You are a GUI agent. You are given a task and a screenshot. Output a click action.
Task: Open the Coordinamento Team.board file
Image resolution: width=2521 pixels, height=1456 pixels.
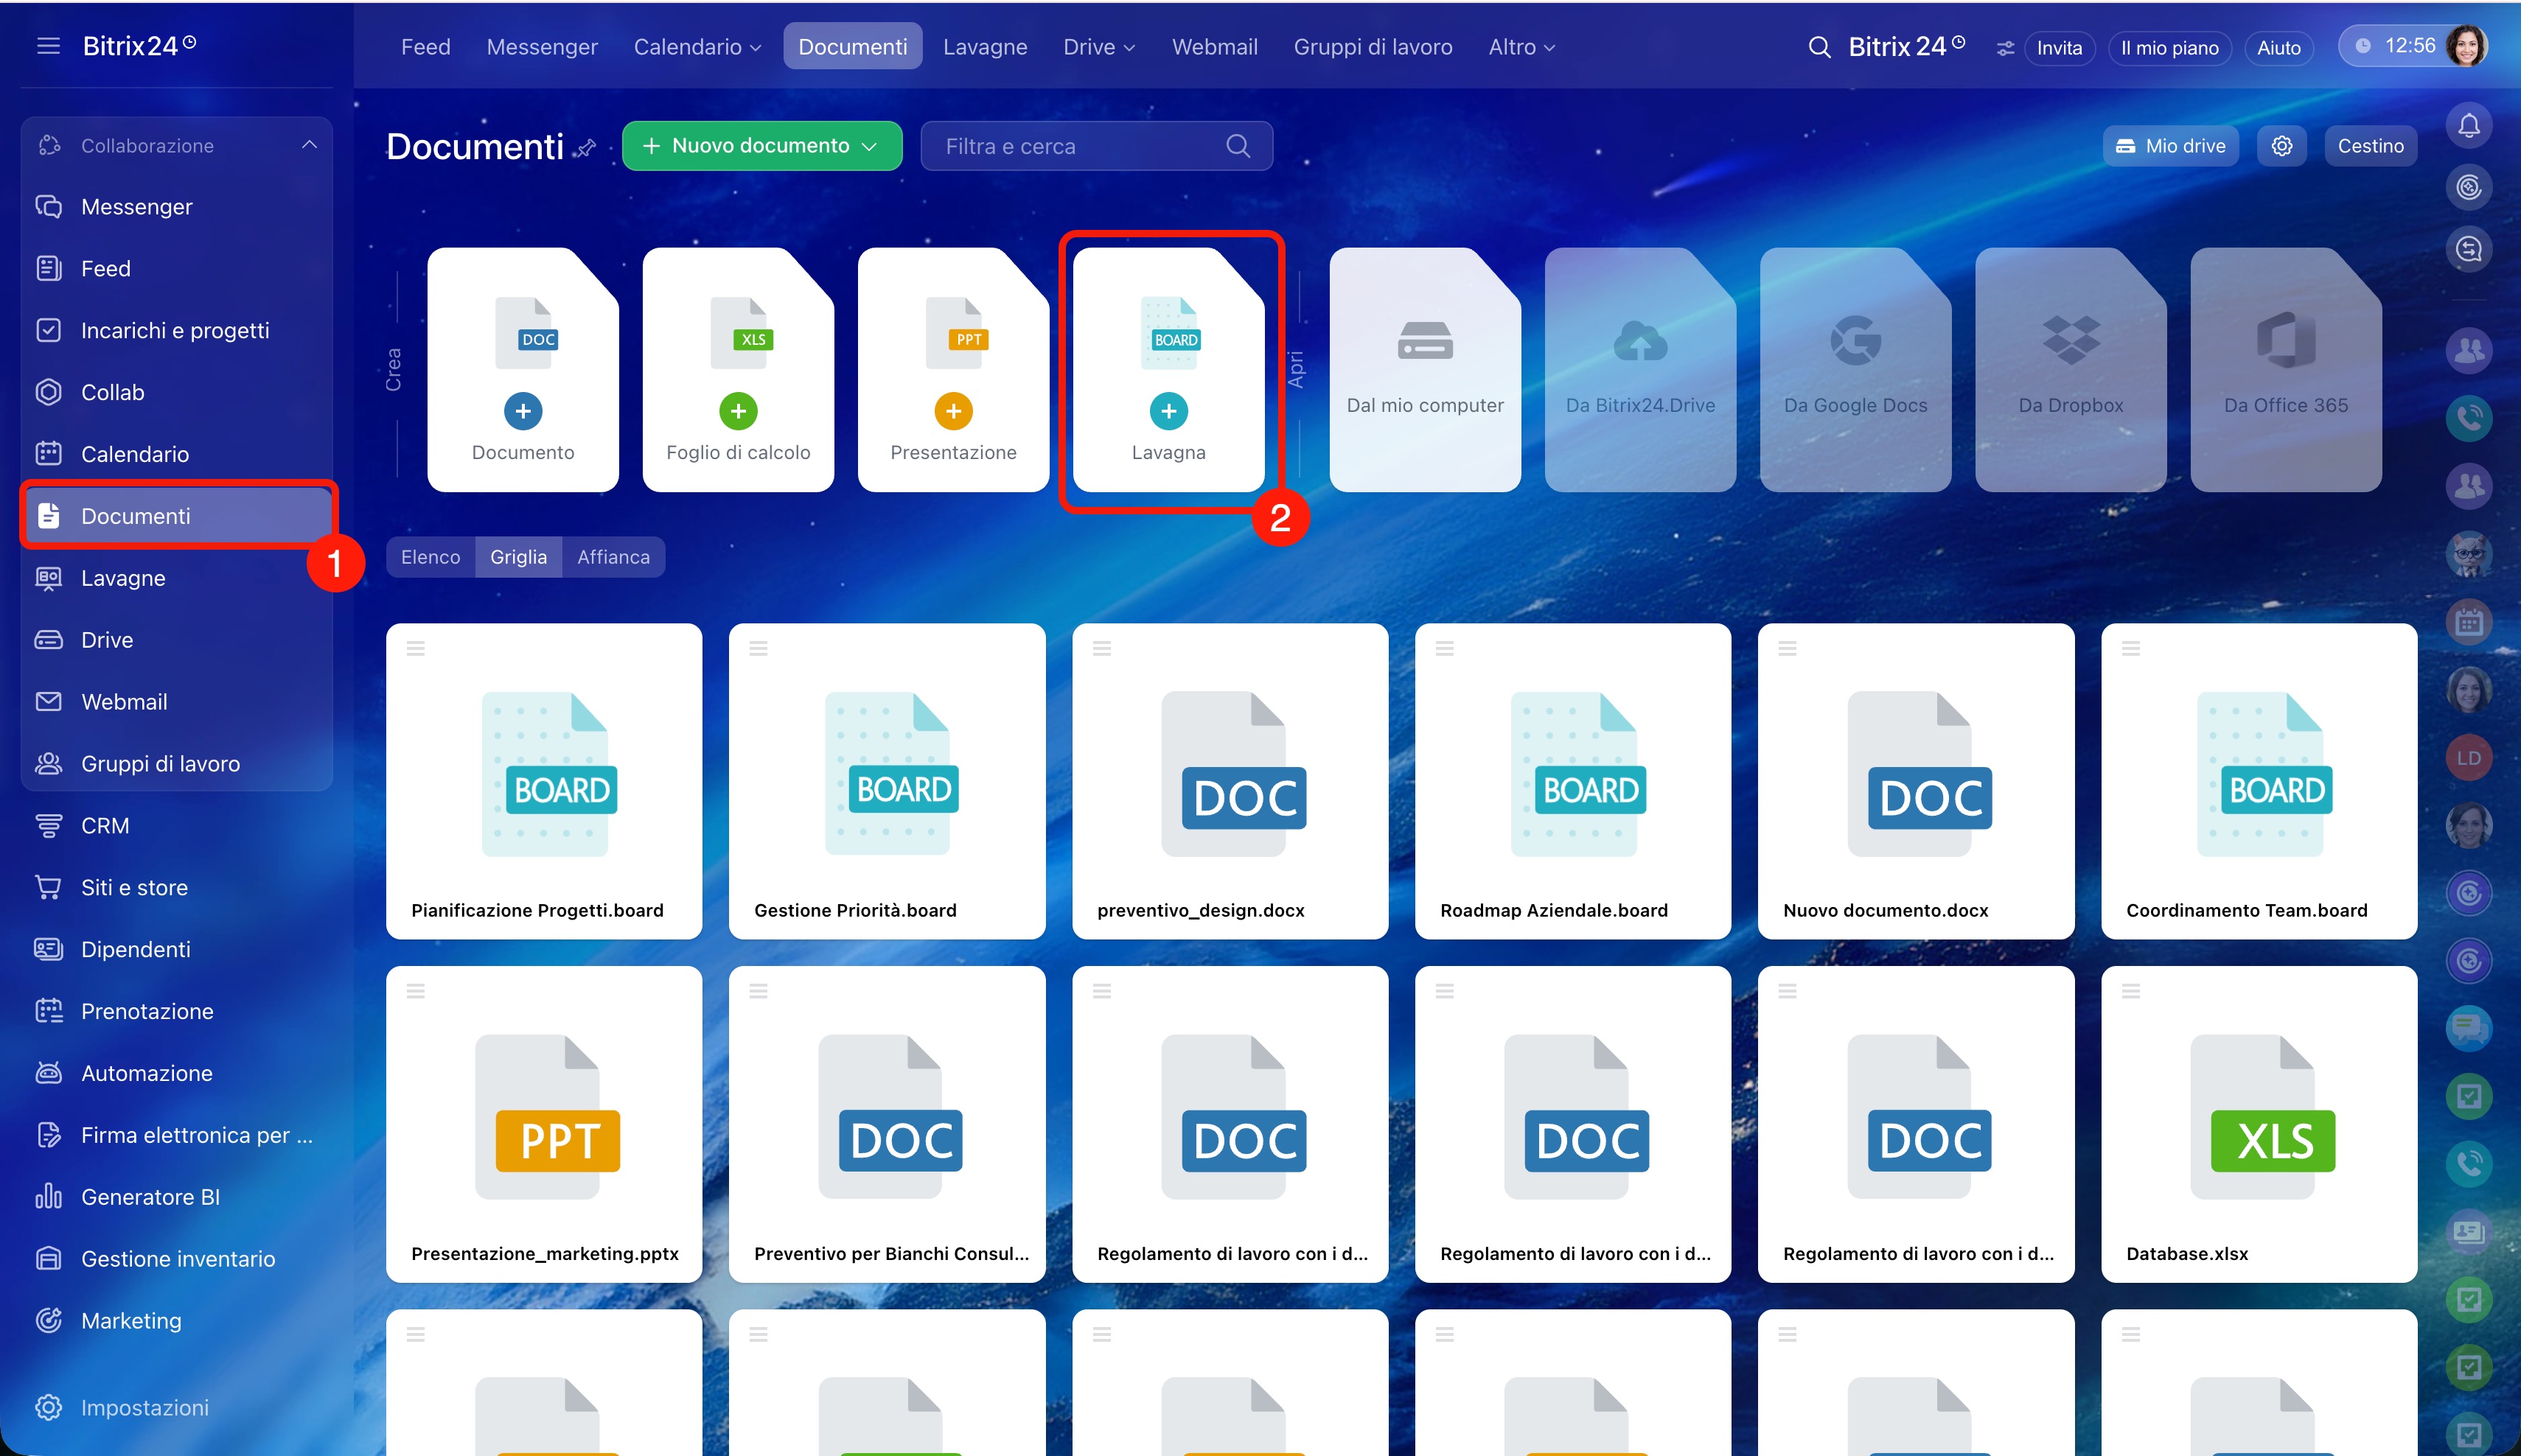[x=2259, y=781]
